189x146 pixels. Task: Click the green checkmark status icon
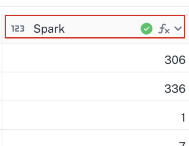[146, 29]
